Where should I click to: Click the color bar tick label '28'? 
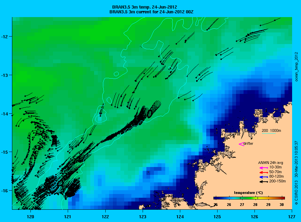click(x=255, y=205)
